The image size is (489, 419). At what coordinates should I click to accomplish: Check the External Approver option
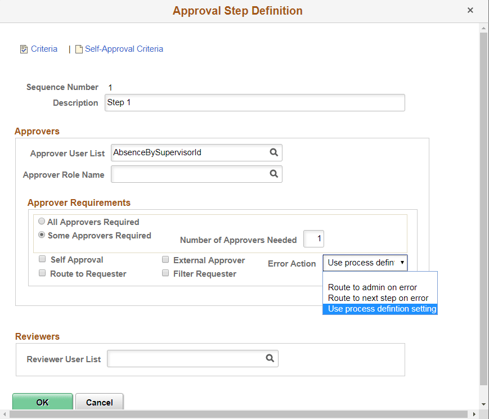click(x=165, y=259)
